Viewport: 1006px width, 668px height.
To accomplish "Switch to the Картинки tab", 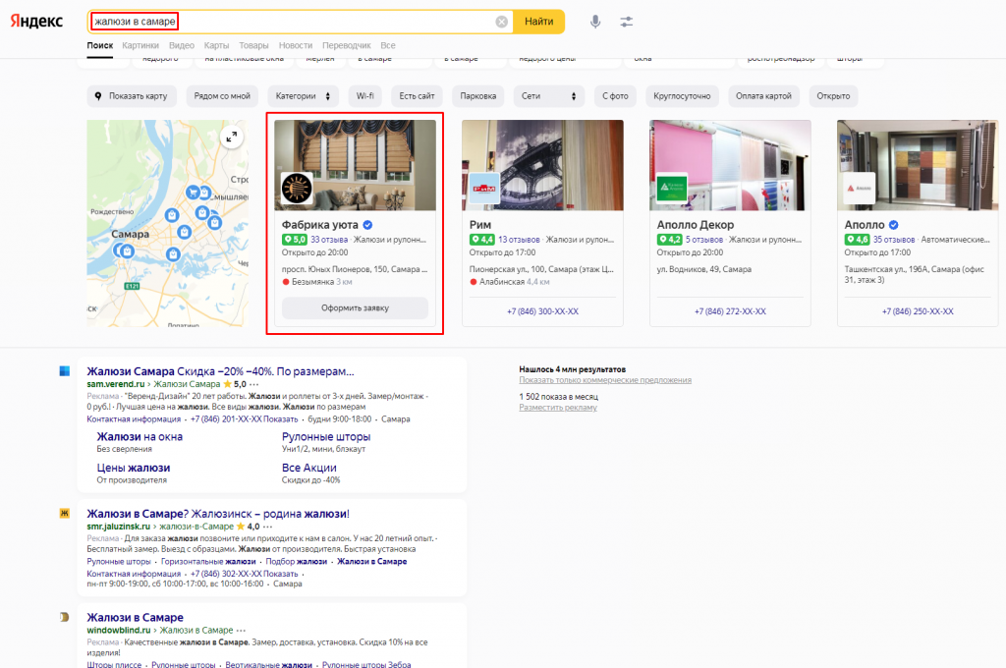I will [x=140, y=45].
